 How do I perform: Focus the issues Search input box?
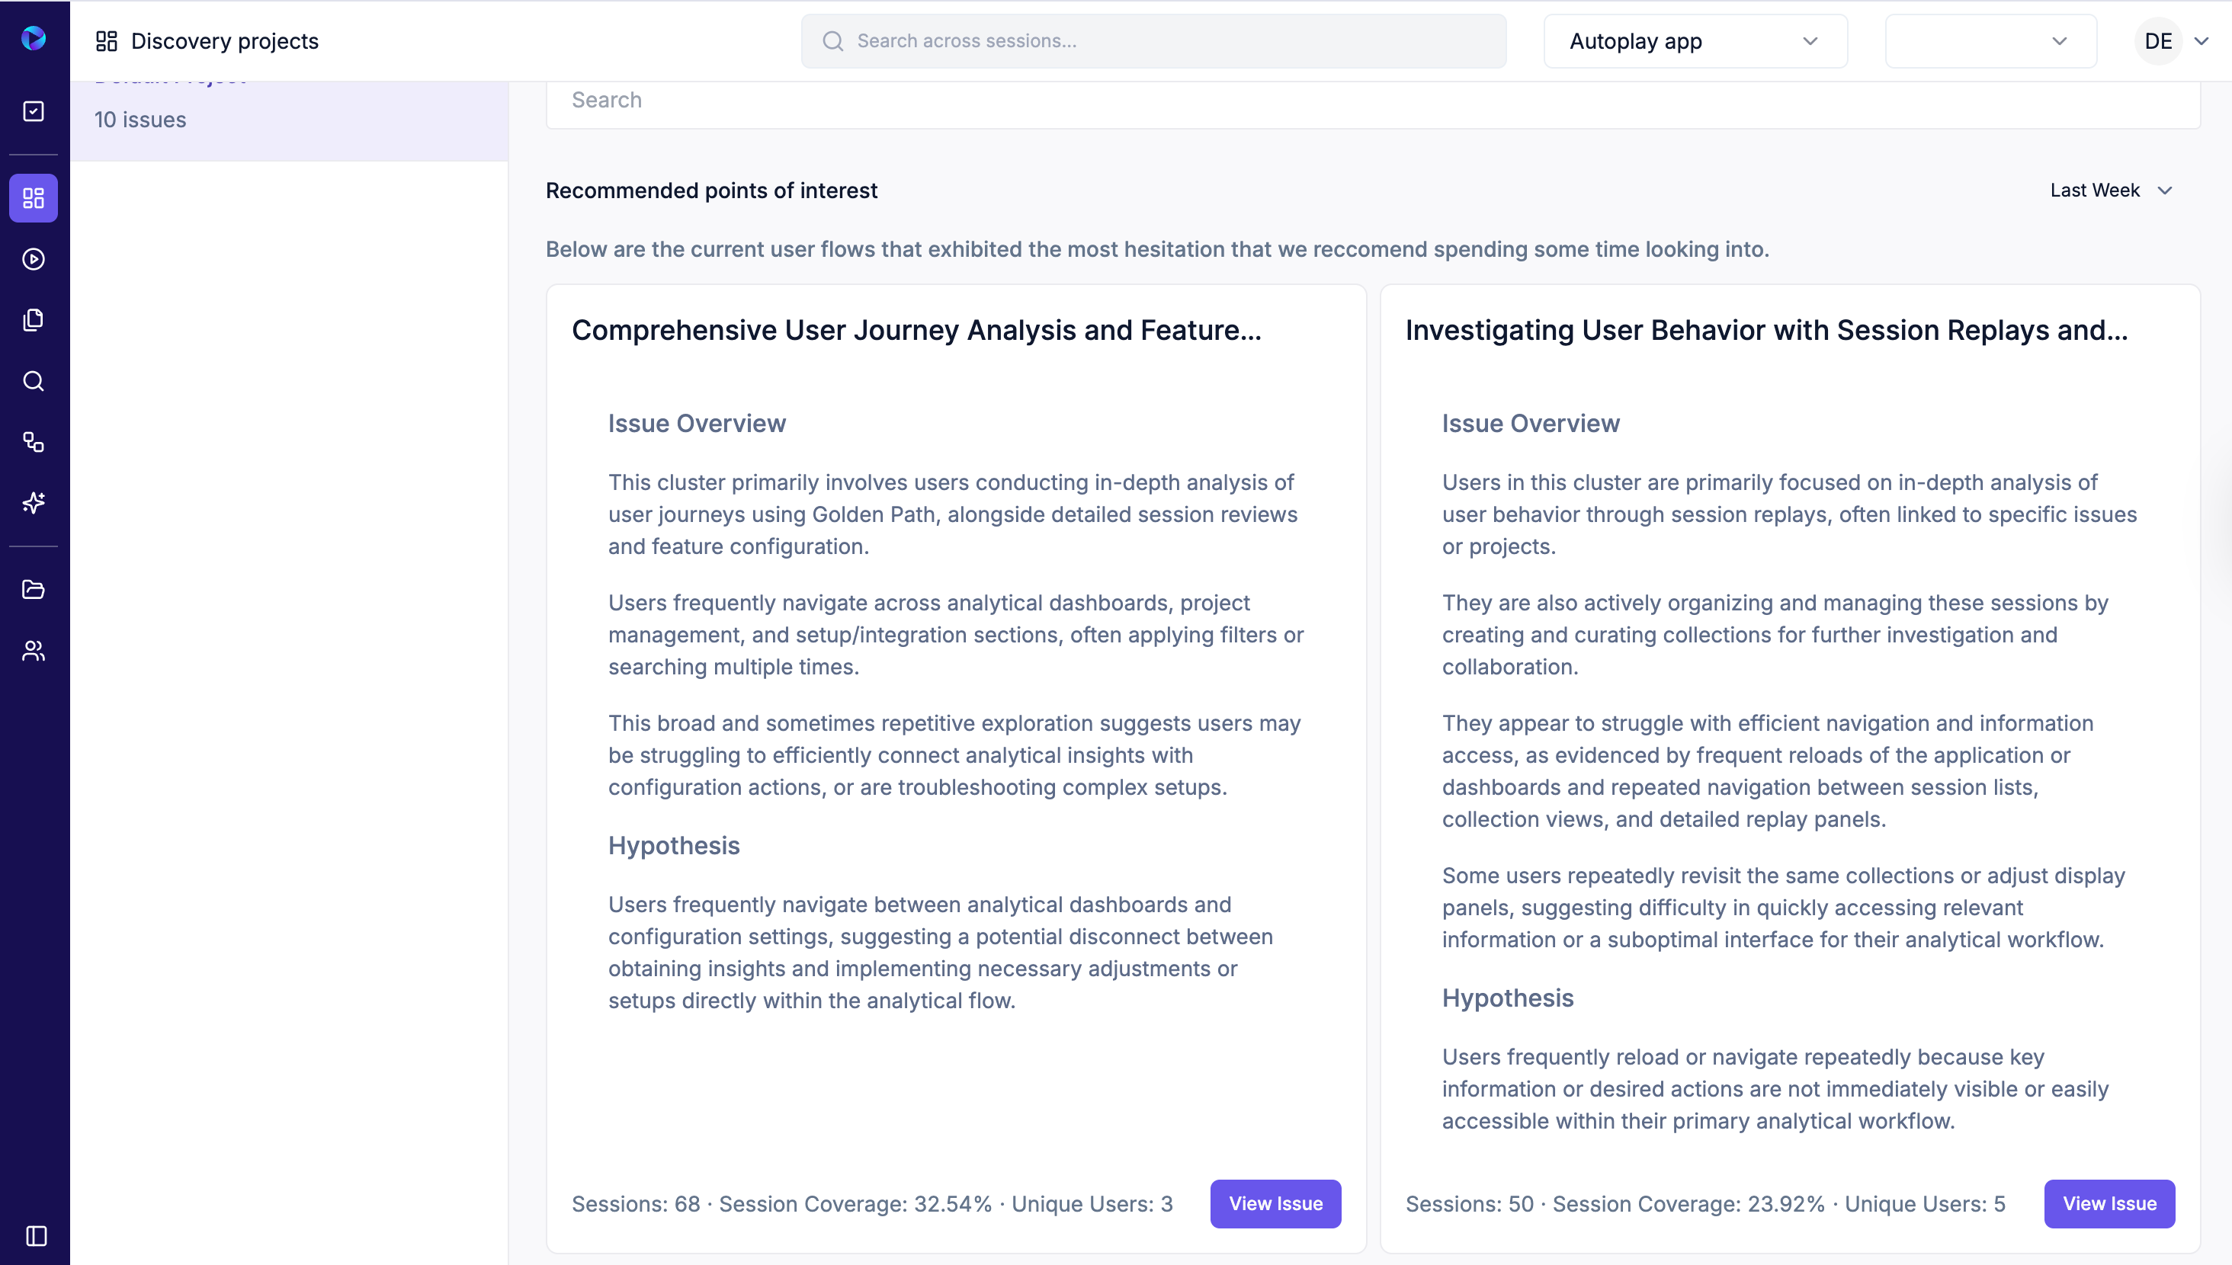pyautogui.click(x=1372, y=101)
